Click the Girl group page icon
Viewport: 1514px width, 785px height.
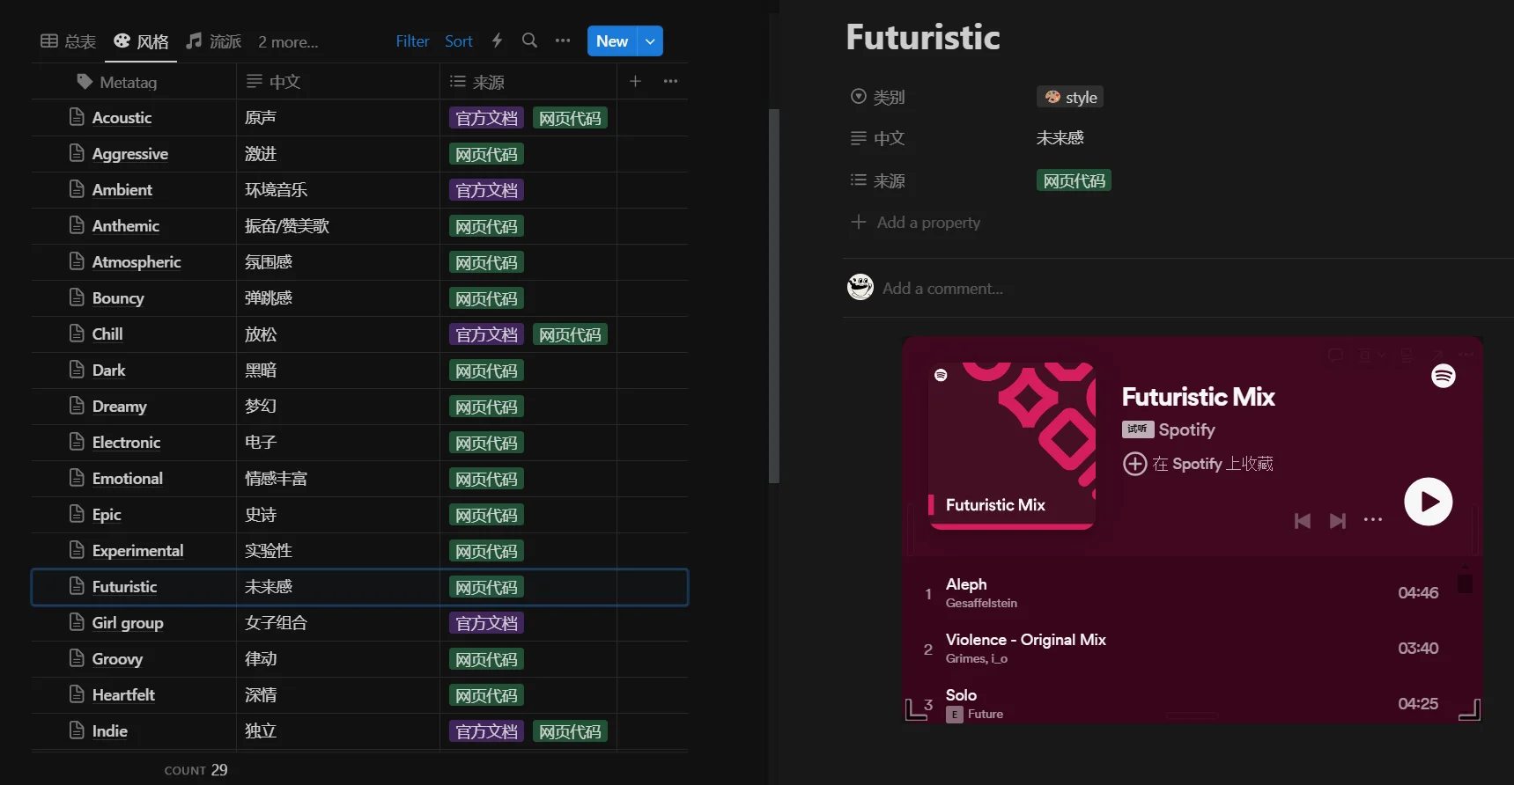(77, 622)
